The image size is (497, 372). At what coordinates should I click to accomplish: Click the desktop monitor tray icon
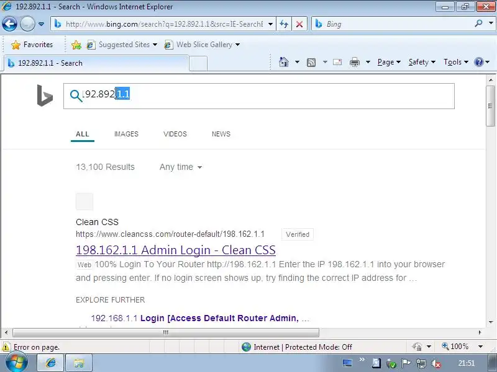348,363
